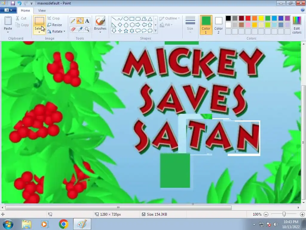Screen dimensions: 306x230
Task: Pick the black color swatch
Action: pyautogui.click(x=228, y=18)
